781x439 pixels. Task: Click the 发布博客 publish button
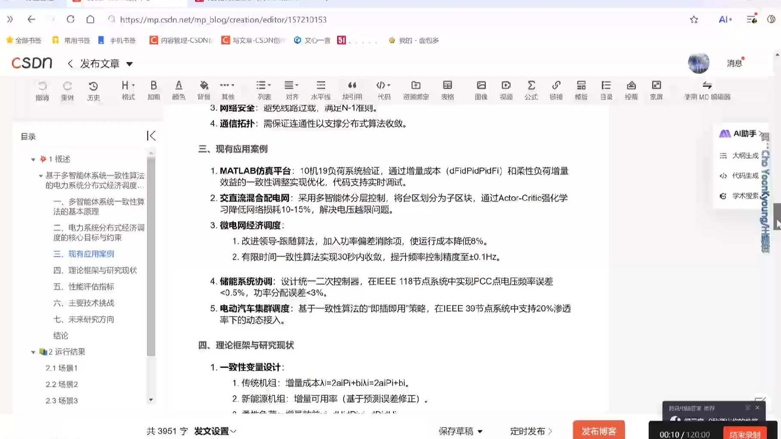(x=598, y=431)
